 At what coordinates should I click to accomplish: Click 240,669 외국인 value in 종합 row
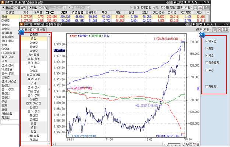coord(52,17)
